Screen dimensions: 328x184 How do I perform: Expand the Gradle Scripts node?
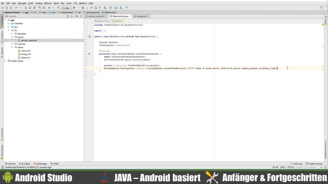click(x=5, y=61)
